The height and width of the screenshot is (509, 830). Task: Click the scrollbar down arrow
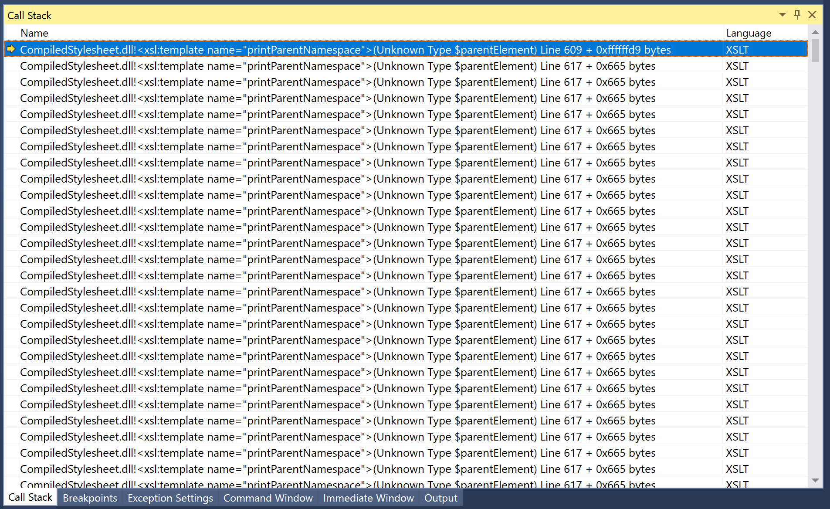coord(815,481)
